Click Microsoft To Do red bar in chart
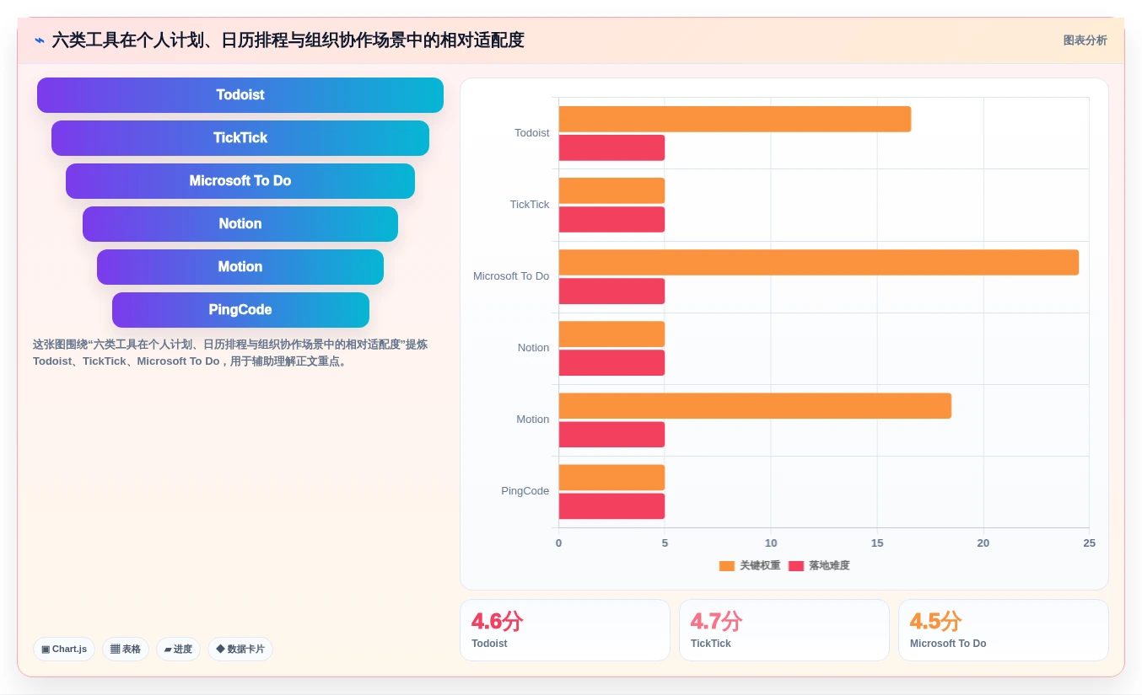1142x695 pixels. [611, 291]
